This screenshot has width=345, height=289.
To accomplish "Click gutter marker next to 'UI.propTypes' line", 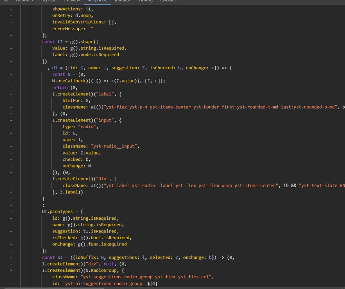I will 11,212.
